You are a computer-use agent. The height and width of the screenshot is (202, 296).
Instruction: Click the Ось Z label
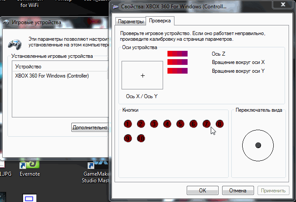coord(219,54)
